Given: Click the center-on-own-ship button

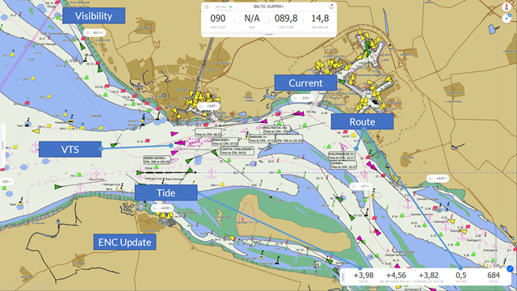Looking at the screenshot, I should [507, 19].
